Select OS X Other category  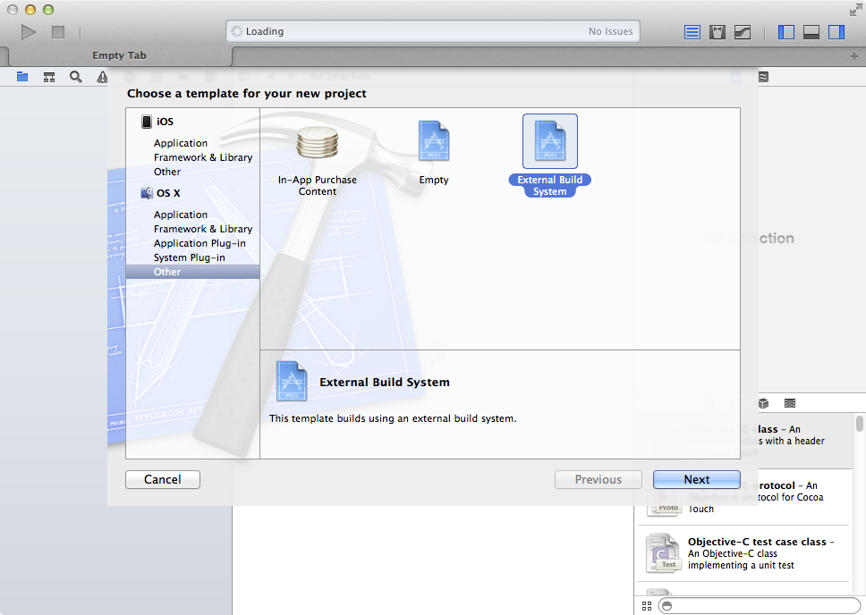(x=192, y=272)
